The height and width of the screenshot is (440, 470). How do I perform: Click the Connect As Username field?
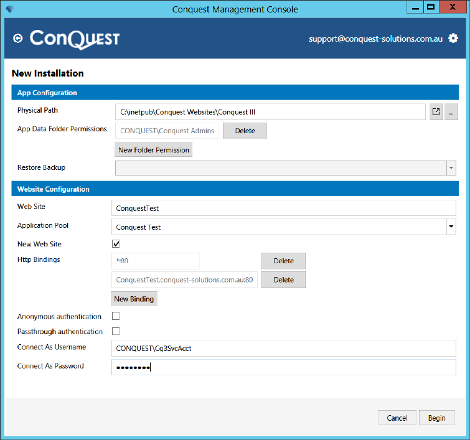[x=284, y=349]
